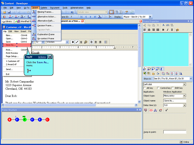
Task: Select center text alignment in Frame Properties
Action: coord(149,30)
